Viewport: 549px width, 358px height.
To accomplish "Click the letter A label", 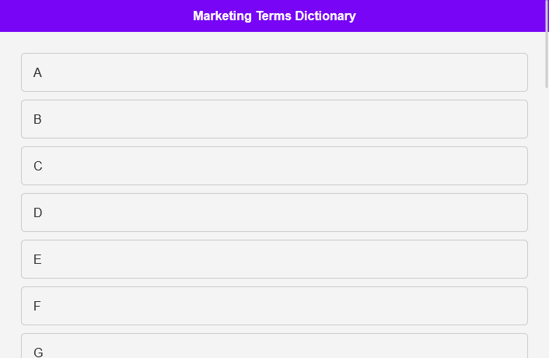I will pyautogui.click(x=37, y=72).
